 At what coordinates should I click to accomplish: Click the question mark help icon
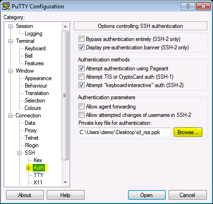(x=188, y=6)
